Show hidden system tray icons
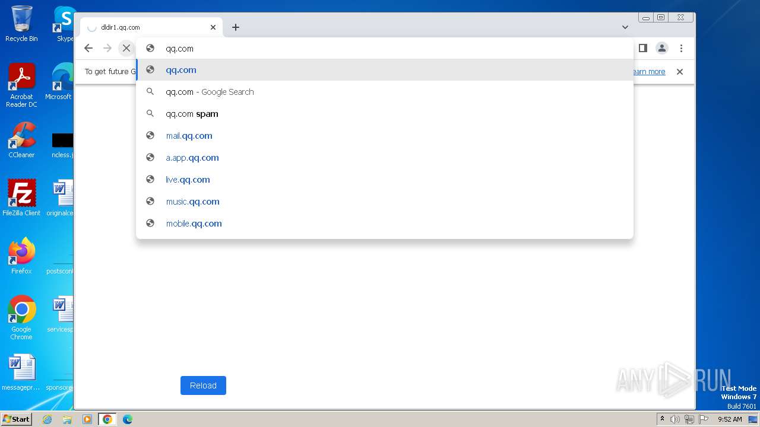The width and height of the screenshot is (760, 427). click(x=662, y=419)
